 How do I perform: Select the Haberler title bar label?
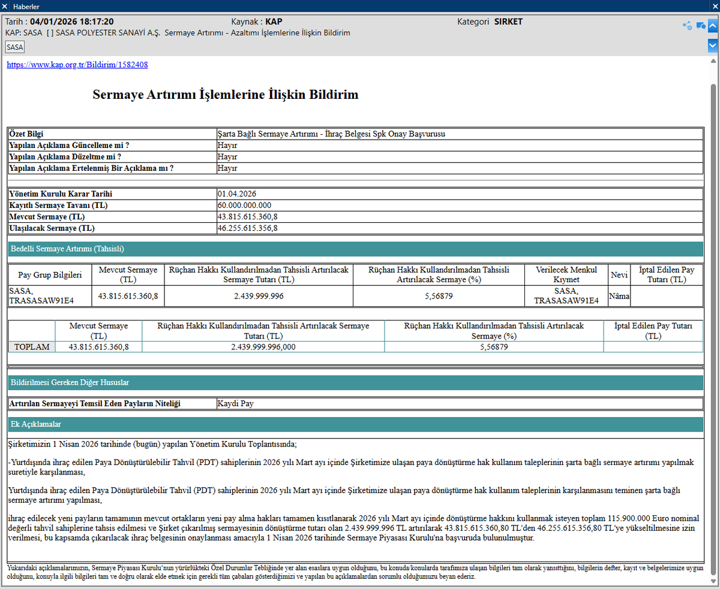pos(26,6)
